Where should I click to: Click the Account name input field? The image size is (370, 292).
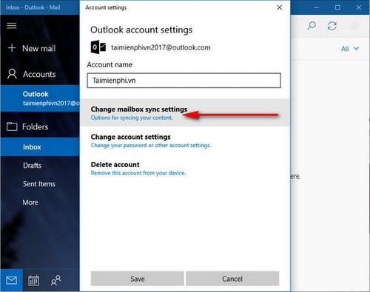pyautogui.click(x=184, y=81)
